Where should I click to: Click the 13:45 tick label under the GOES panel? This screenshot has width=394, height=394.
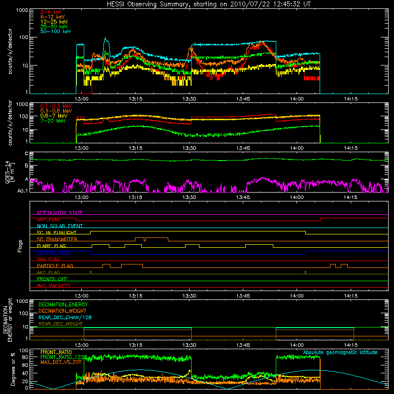click(x=243, y=197)
